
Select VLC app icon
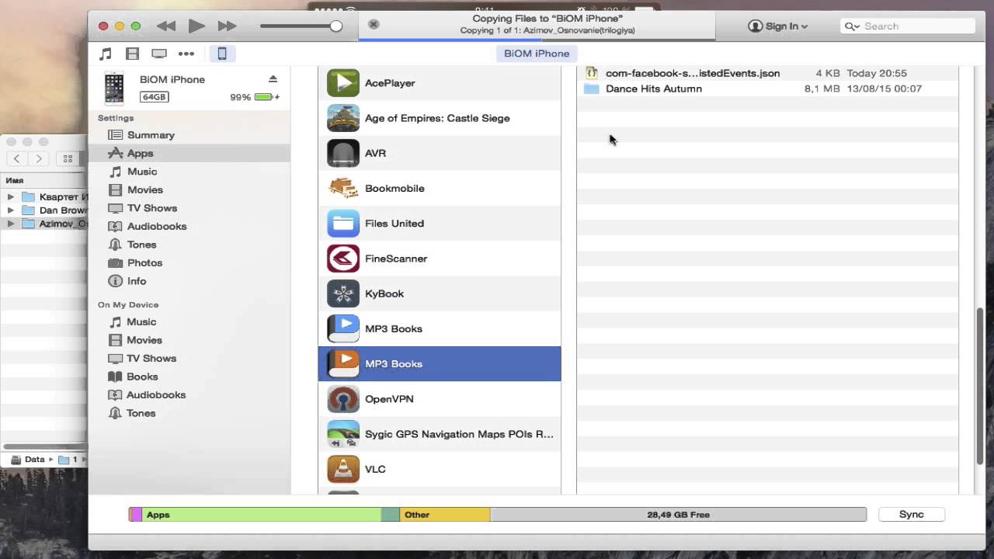343,469
